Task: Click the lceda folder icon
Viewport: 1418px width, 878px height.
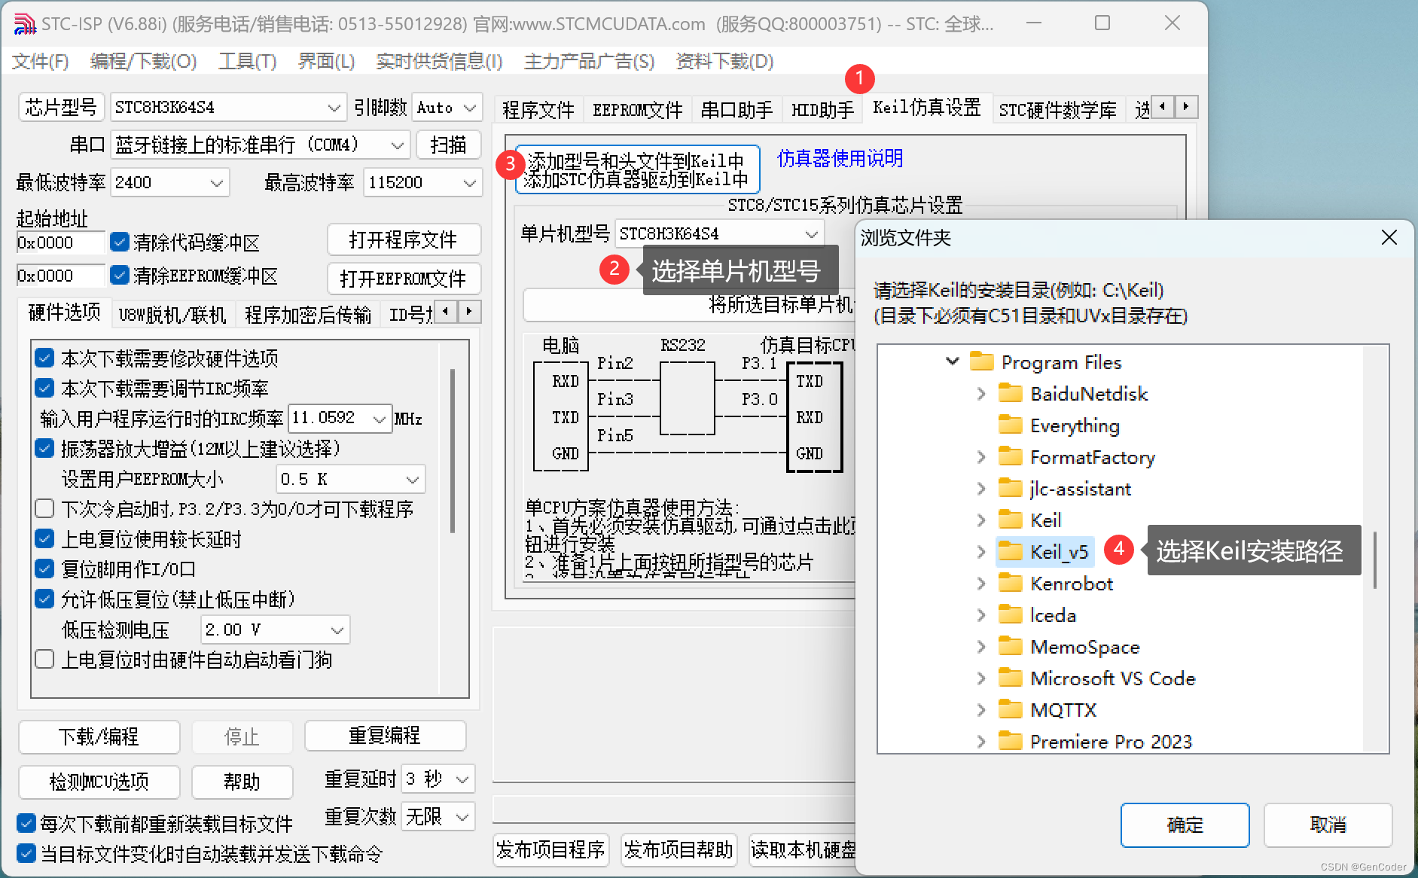Action: tap(1010, 615)
